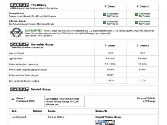Click Owner 1 person icon in Title History

point(105,6)
